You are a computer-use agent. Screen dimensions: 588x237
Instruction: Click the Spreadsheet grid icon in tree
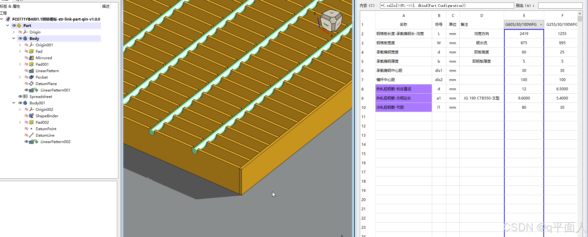pyautogui.click(x=25, y=96)
